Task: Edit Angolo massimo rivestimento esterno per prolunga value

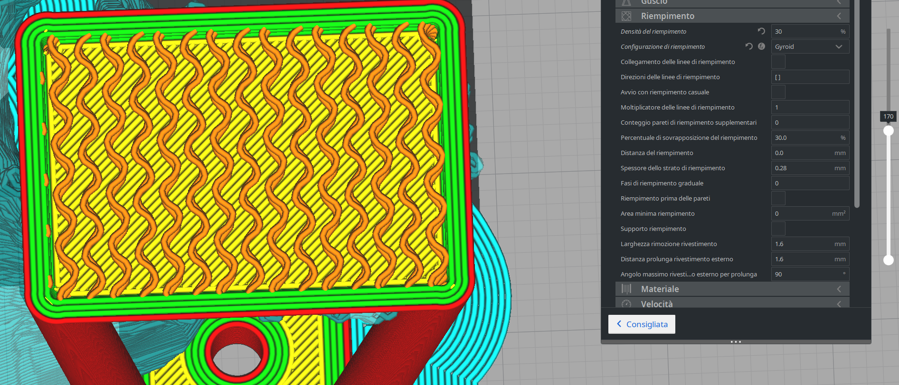Action: [810, 274]
